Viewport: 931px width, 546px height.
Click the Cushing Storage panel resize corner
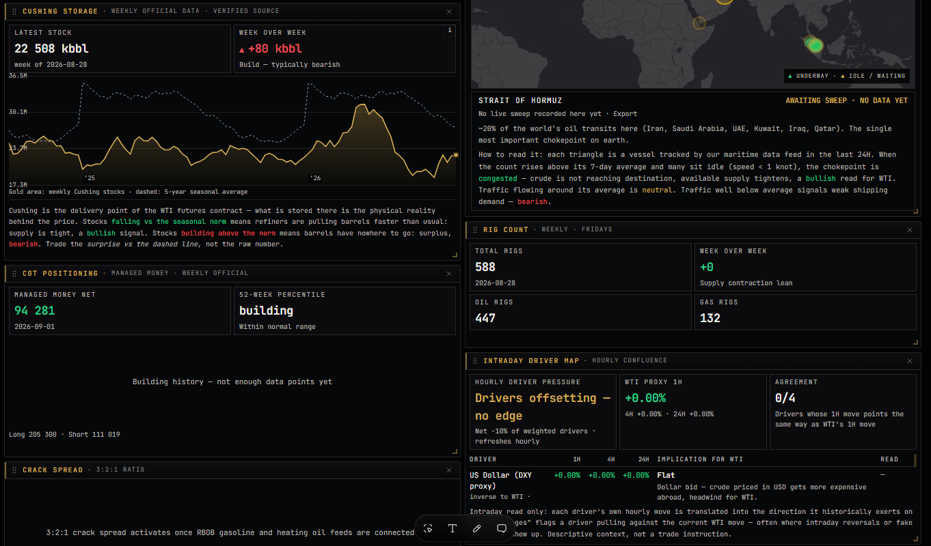pyautogui.click(x=455, y=255)
